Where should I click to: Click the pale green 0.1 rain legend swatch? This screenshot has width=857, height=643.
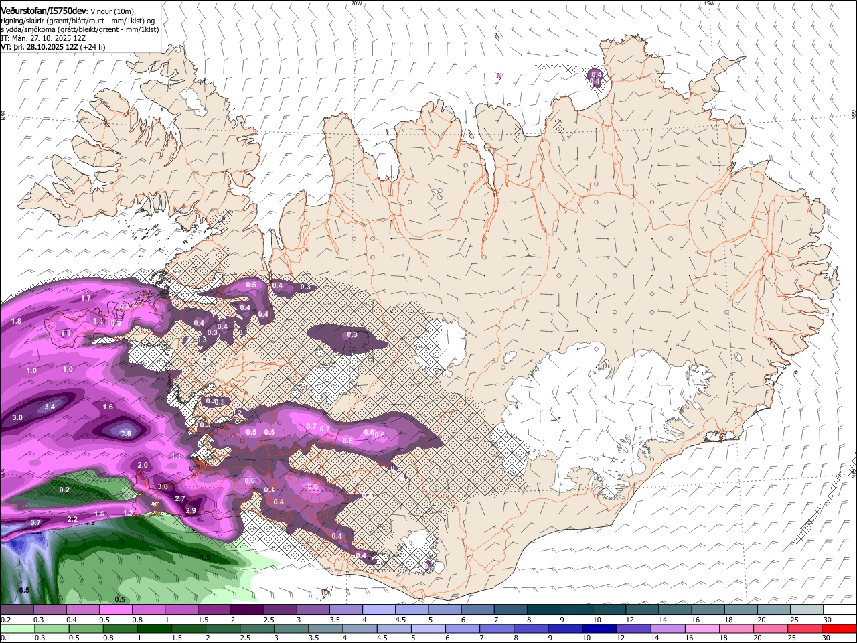click(x=17, y=628)
